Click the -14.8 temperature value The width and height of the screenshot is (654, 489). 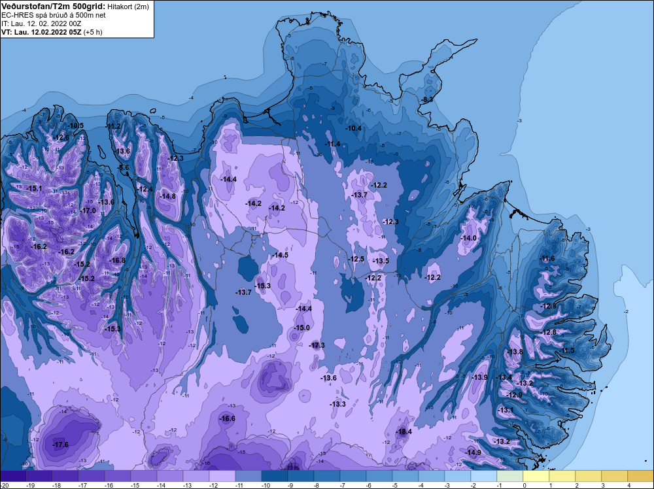(x=167, y=196)
